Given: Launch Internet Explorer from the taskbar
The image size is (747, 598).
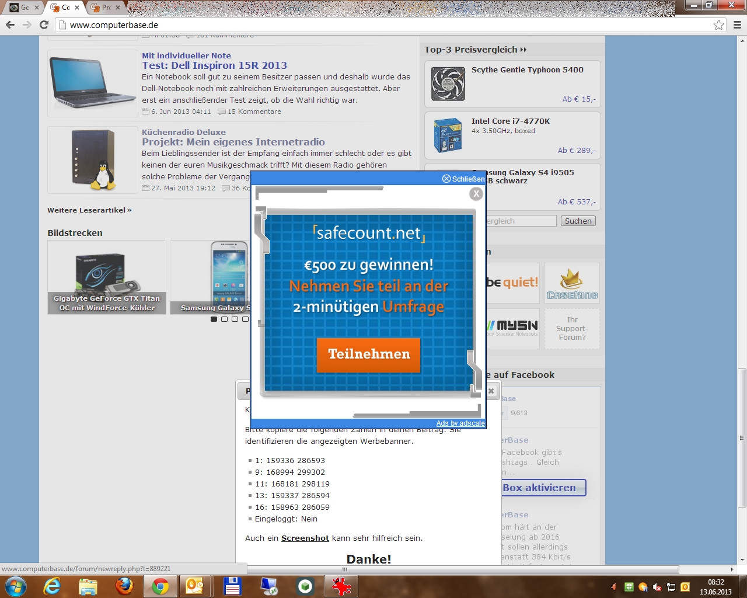Looking at the screenshot, I should [x=52, y=586].
